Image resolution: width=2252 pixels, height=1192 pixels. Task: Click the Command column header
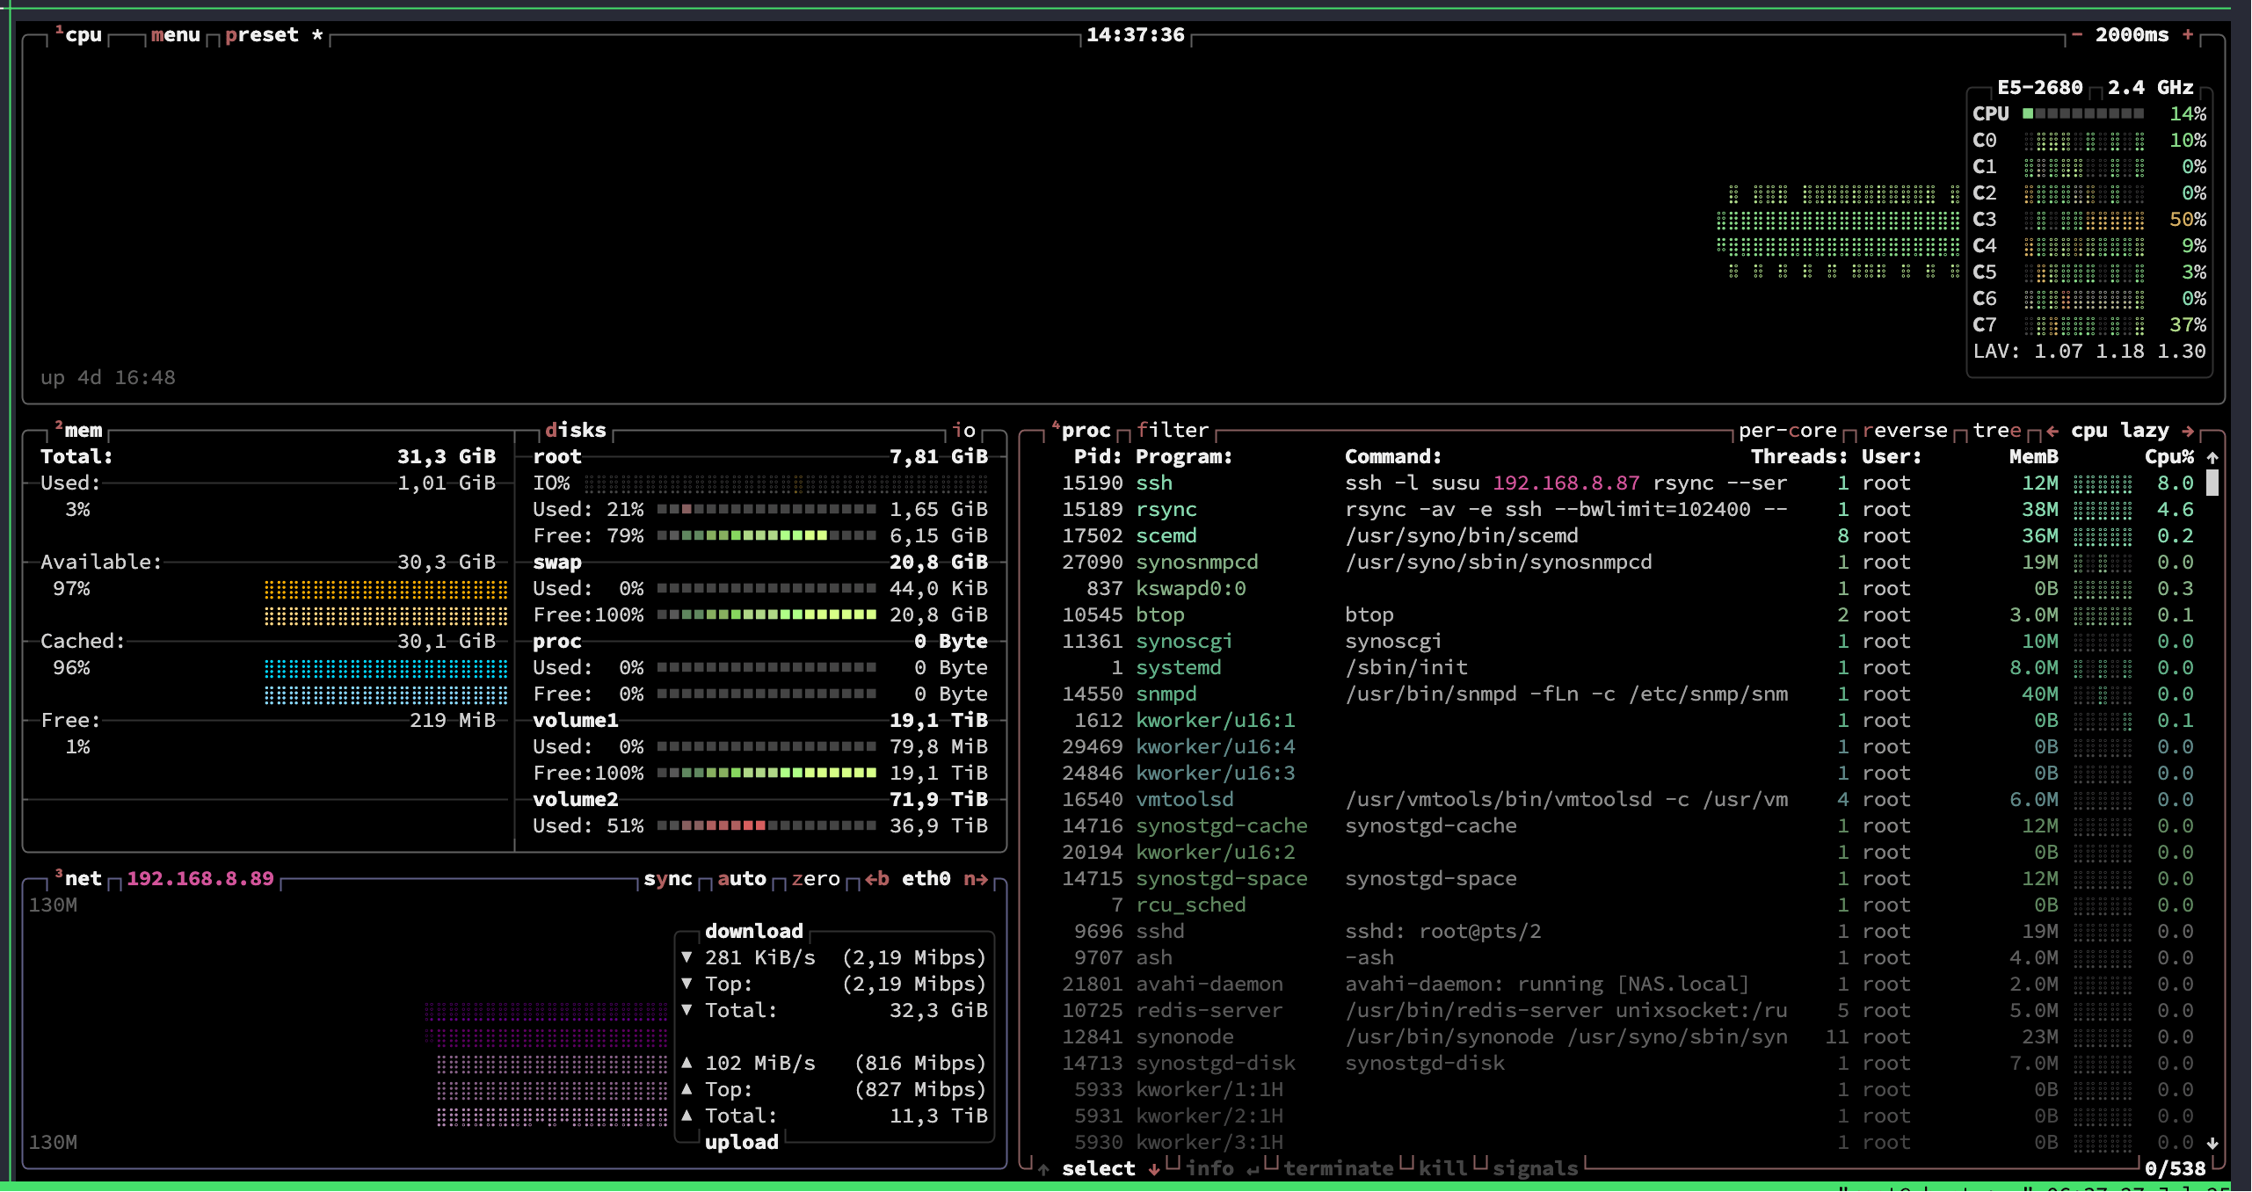click(1393, 457)
